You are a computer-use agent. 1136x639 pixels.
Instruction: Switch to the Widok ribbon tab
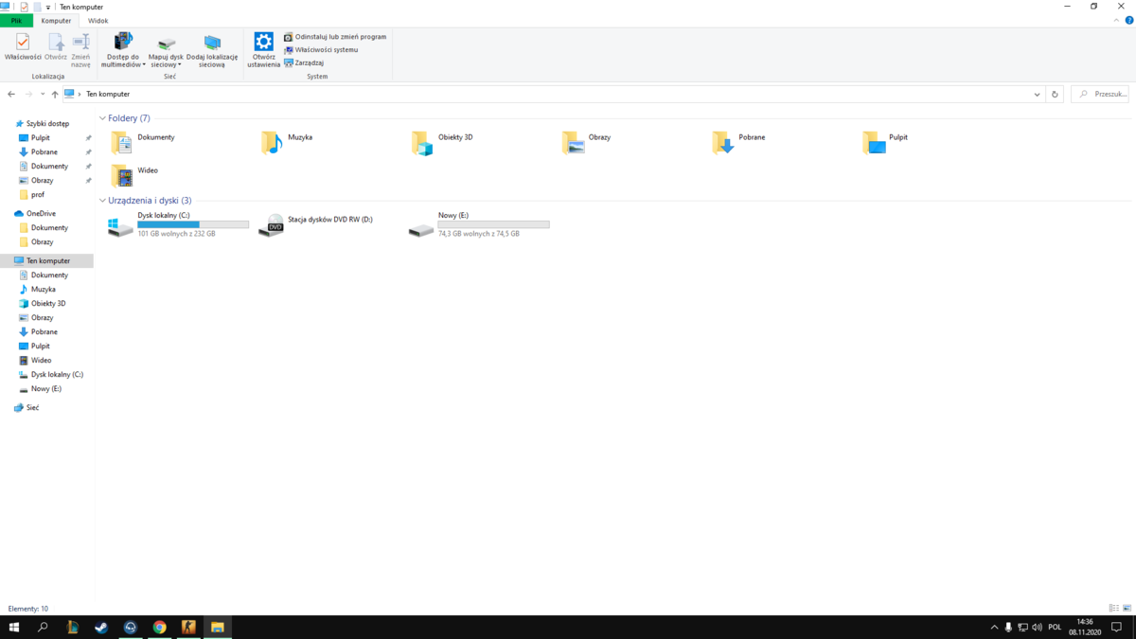[98, 21]
